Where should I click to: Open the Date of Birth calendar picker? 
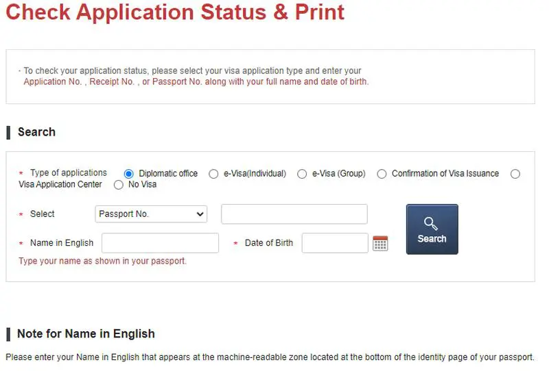[380, 243]
